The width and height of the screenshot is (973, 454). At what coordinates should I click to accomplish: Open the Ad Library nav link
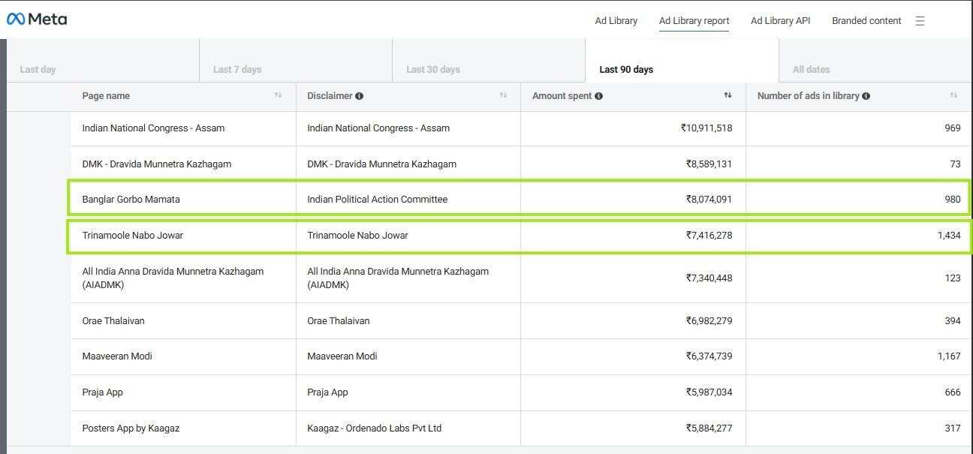coord(616,21)
